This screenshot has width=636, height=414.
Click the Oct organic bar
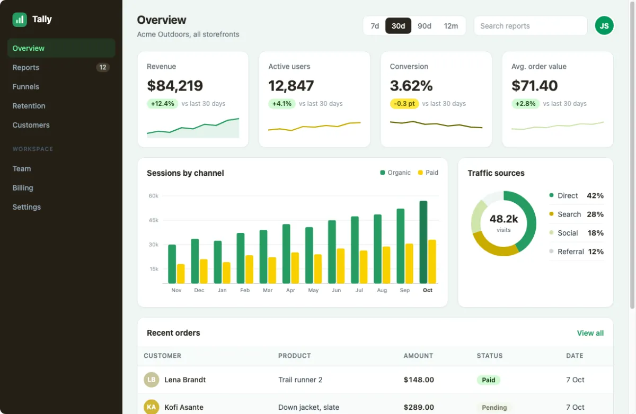click(423, 242)
